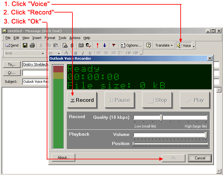Image resolution: width=223 pixels, height=175 pixels.
Task: Print the message using the printer icon
Action: point(32,45)
